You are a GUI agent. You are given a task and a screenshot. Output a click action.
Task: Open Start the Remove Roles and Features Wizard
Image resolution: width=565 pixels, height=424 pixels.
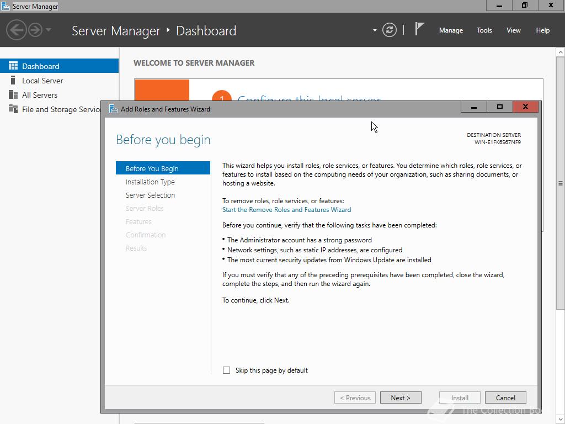pyautogui.click(x=286, y=209)
